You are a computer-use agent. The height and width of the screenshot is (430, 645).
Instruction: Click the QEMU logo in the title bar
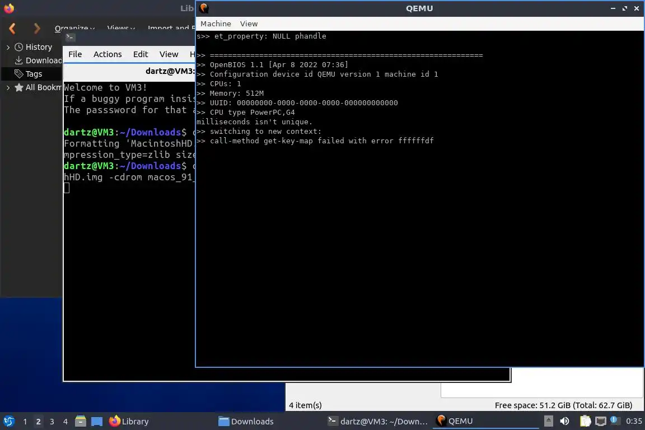(x=204, y=8)
